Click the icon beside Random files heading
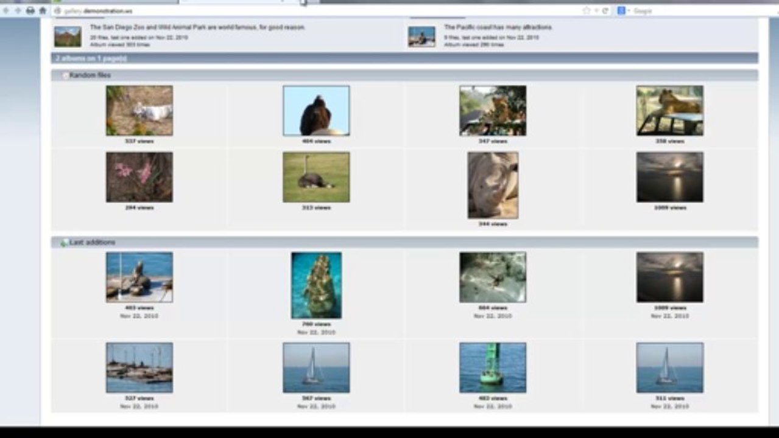Image resolution: width=779 pixels, height=438 pixels. click(x=65, y=75)
